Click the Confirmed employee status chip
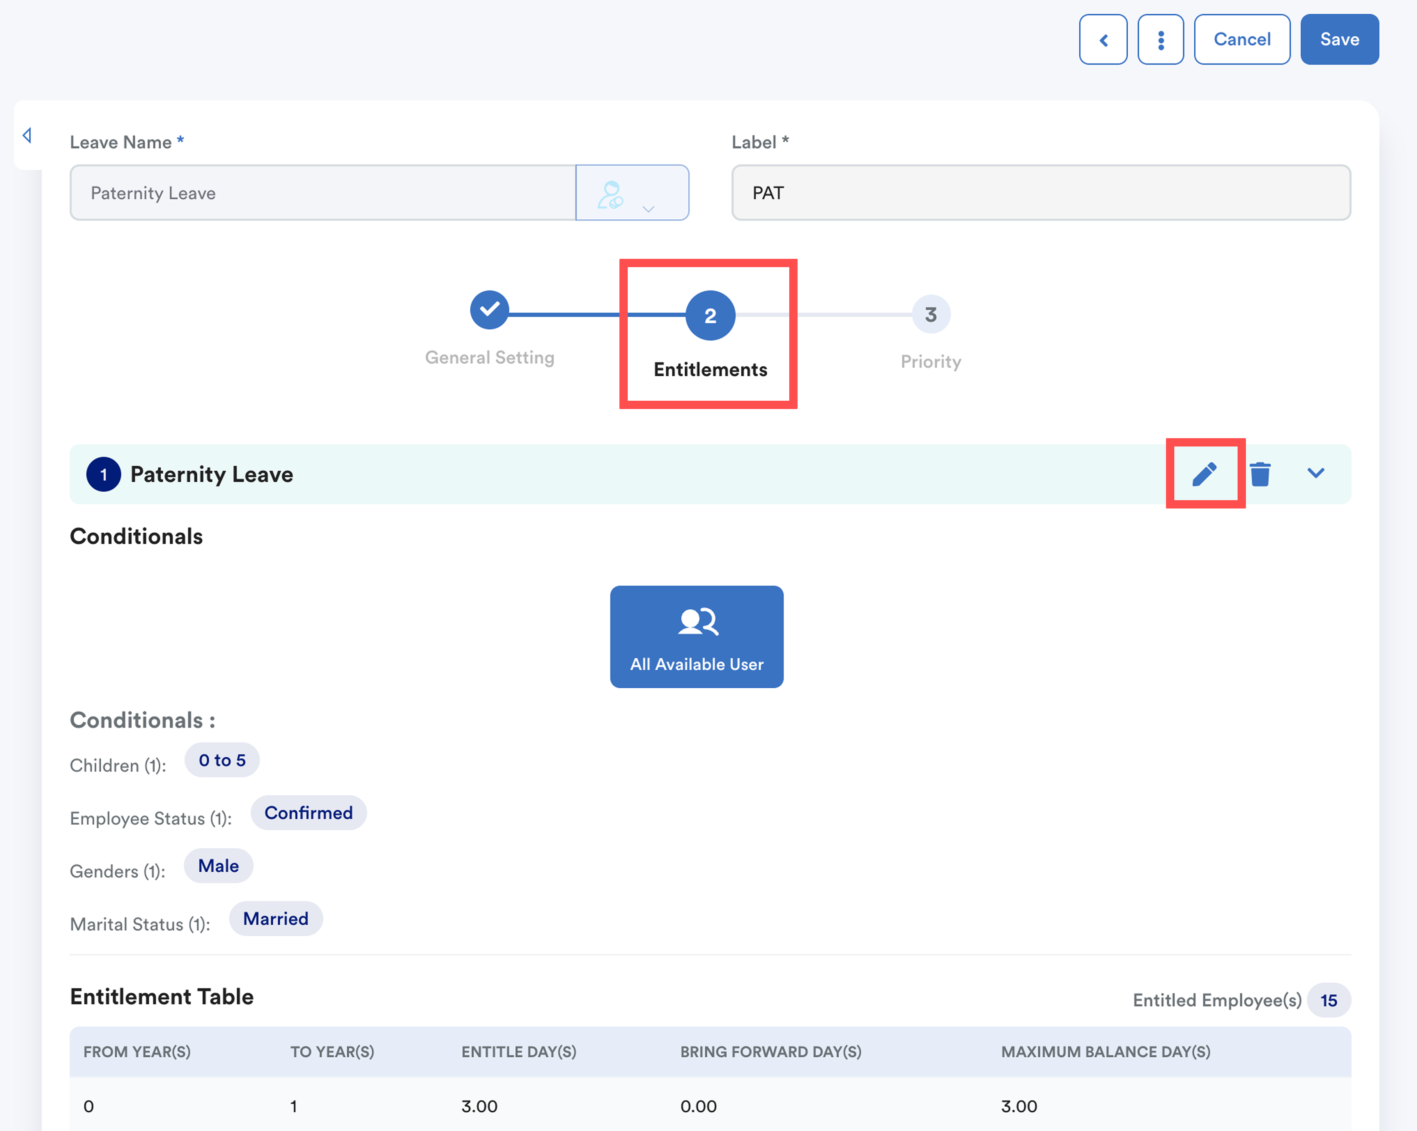 click(308, 813)
